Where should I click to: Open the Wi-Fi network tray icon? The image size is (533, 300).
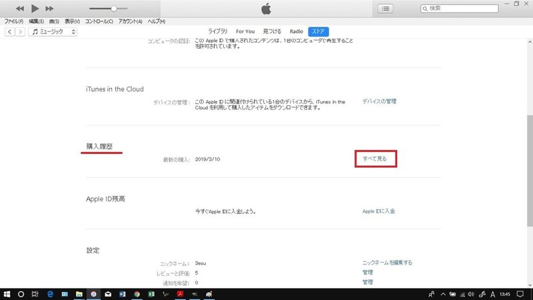point(462,294)
